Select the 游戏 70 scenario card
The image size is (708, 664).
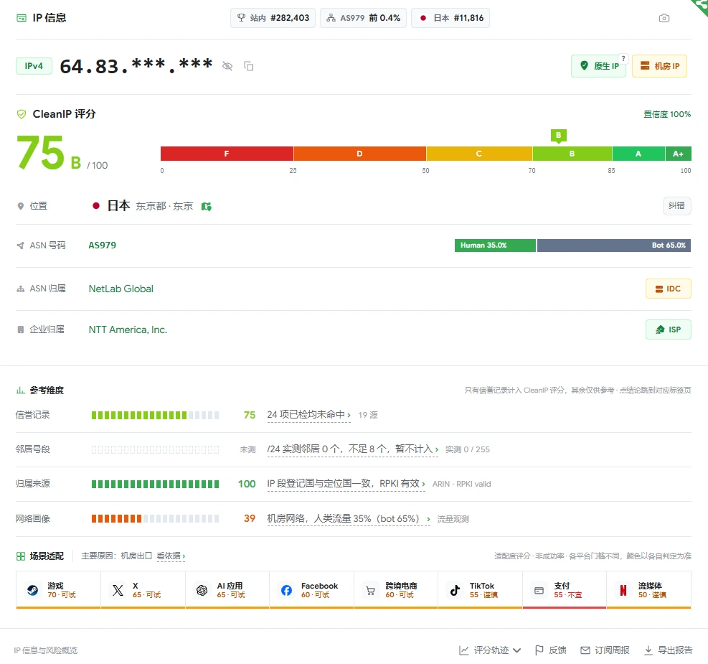coord(58,590)
